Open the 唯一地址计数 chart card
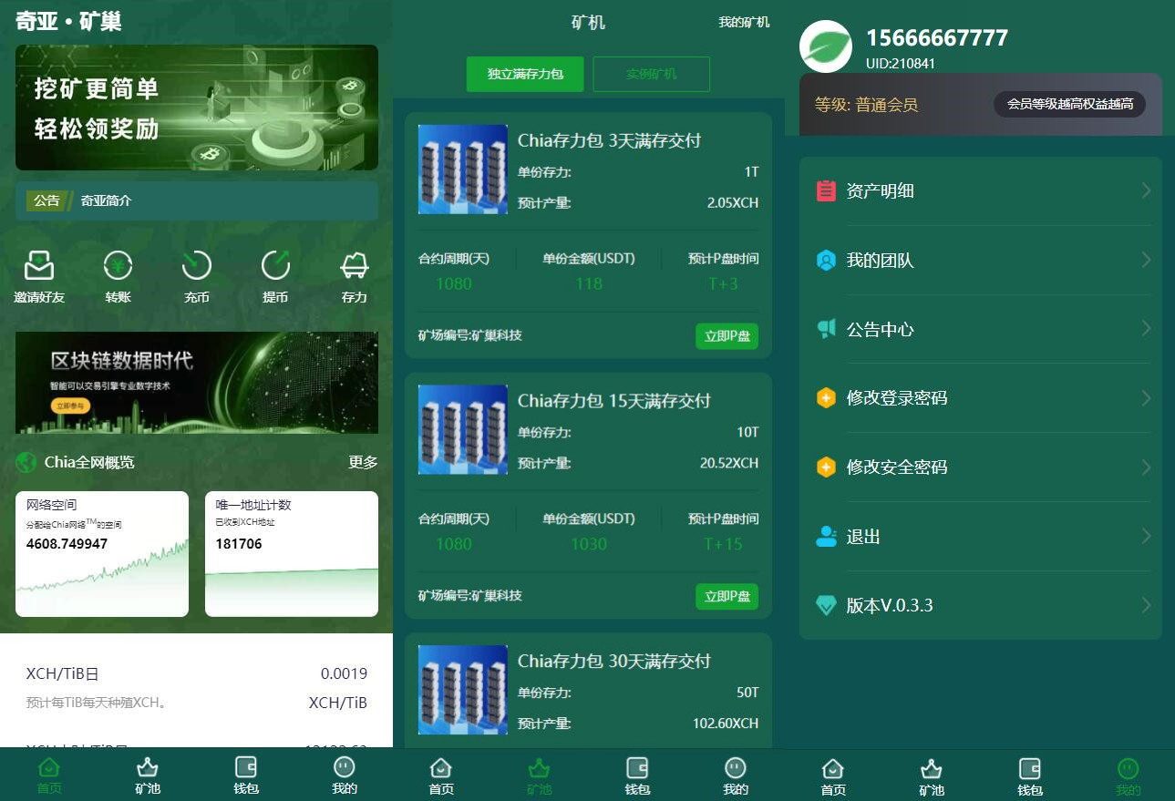Image resolution: width=1175 pixels, height=801 pixels. click(x=292, y=554)
